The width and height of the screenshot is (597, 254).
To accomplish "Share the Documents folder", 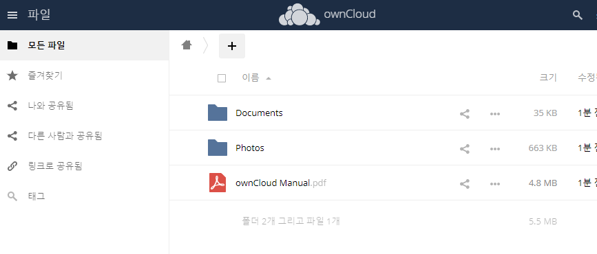I will point(465,113).
